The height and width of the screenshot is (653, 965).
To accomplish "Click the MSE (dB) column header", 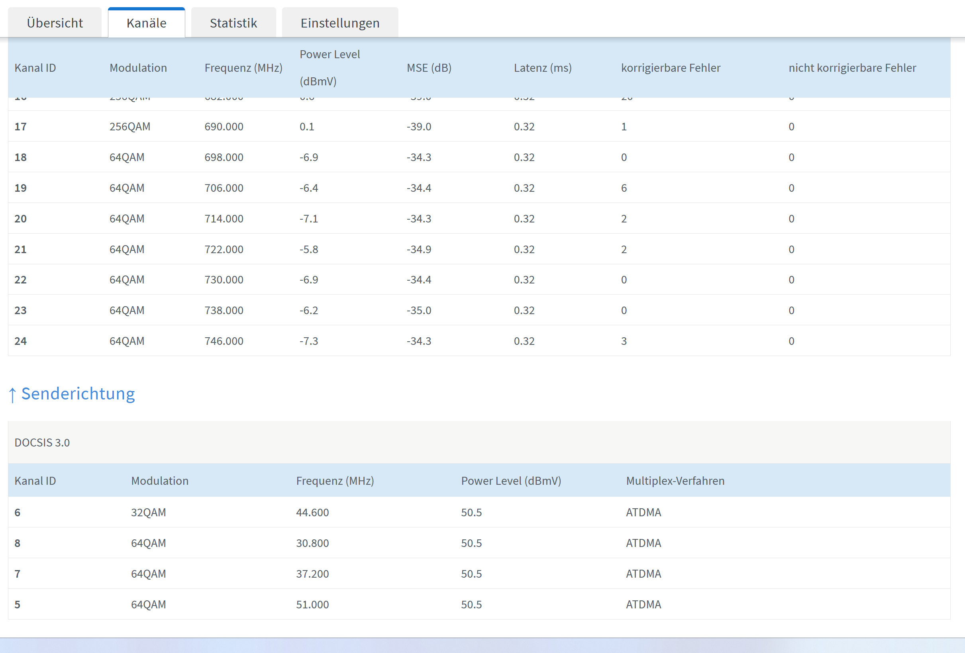I will click(x=429, y=68).
